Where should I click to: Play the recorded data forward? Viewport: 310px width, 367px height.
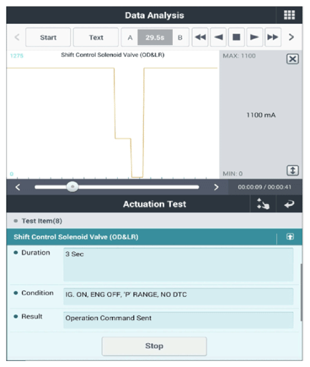(x=254, y=37)
